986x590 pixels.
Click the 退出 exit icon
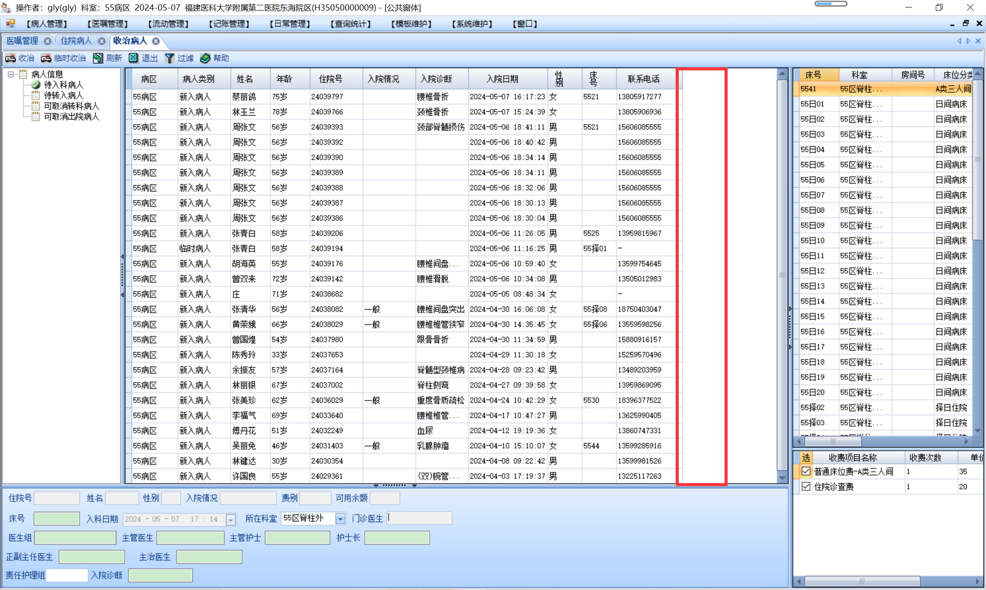tap(133, 58)
